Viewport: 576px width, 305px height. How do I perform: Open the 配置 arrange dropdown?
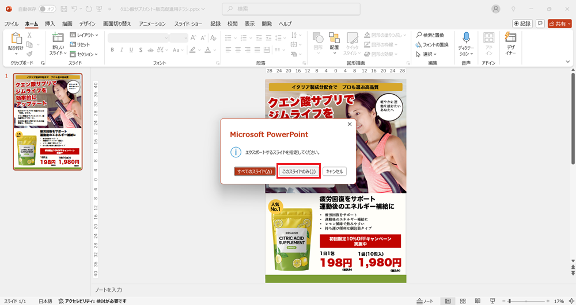coord(334,43)
